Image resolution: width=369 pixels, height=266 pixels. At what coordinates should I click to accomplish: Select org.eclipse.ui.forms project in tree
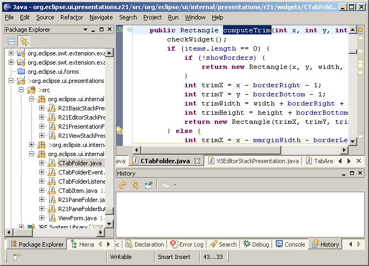pos(53,72)
